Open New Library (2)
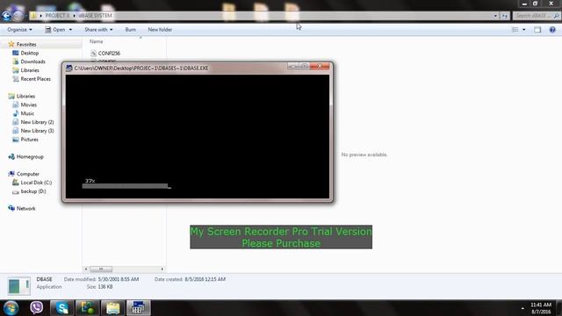562x316 pixels. point(37,122)
